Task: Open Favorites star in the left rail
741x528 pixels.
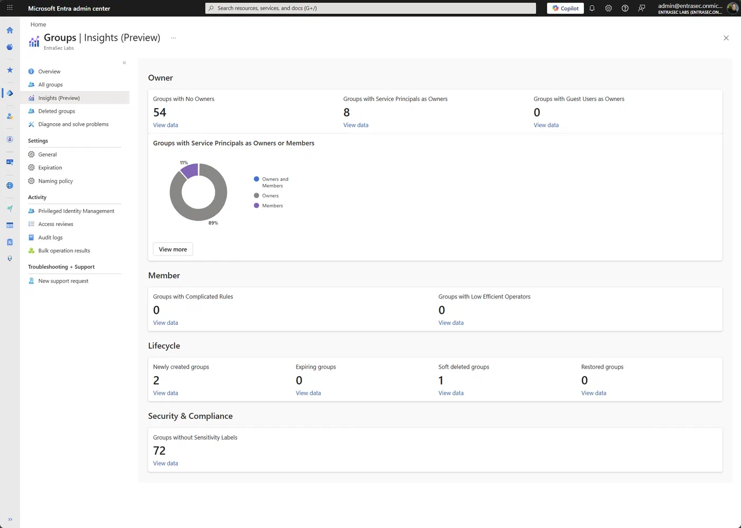Action: click(x=10, y=70)
